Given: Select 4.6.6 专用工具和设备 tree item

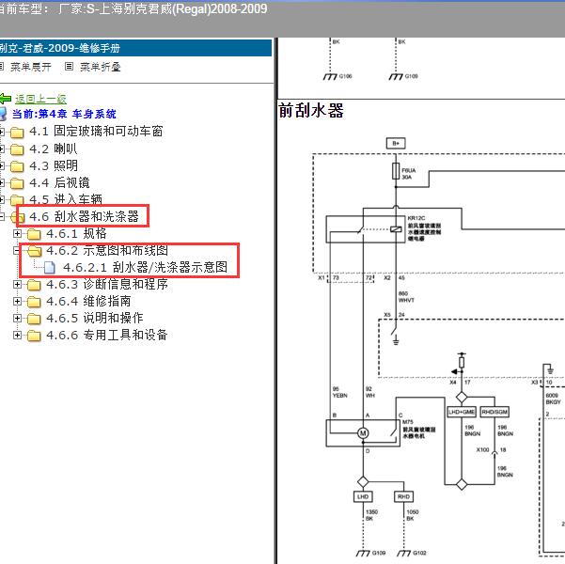Looking at the screenshot, I should click(x=107, y=335).
